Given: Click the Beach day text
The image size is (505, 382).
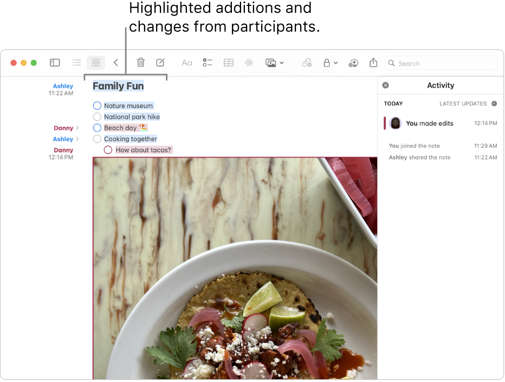Looking at the screenshot, I should 120,128.
